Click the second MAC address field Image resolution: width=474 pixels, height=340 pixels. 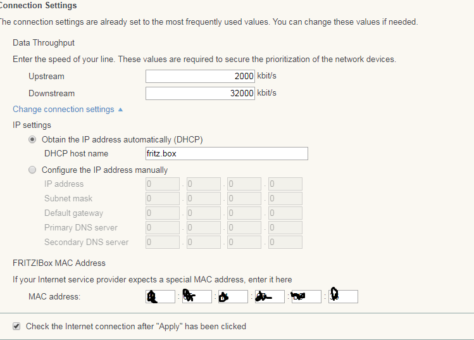tap(197, 296)
